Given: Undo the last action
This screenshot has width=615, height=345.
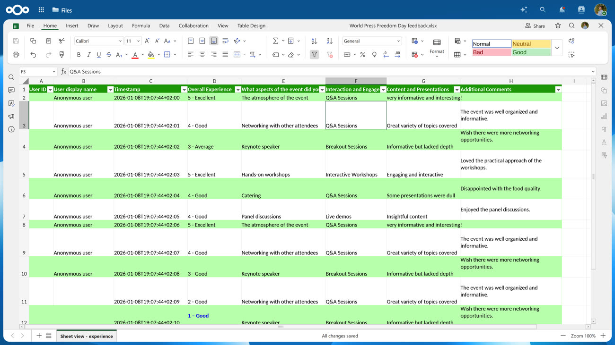Looking at the screenshot, I should pyautogui.click(x=33, y=55).
